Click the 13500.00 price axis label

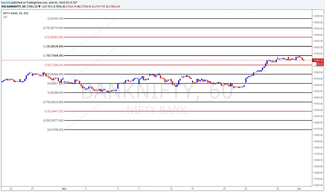coord(318,160)
